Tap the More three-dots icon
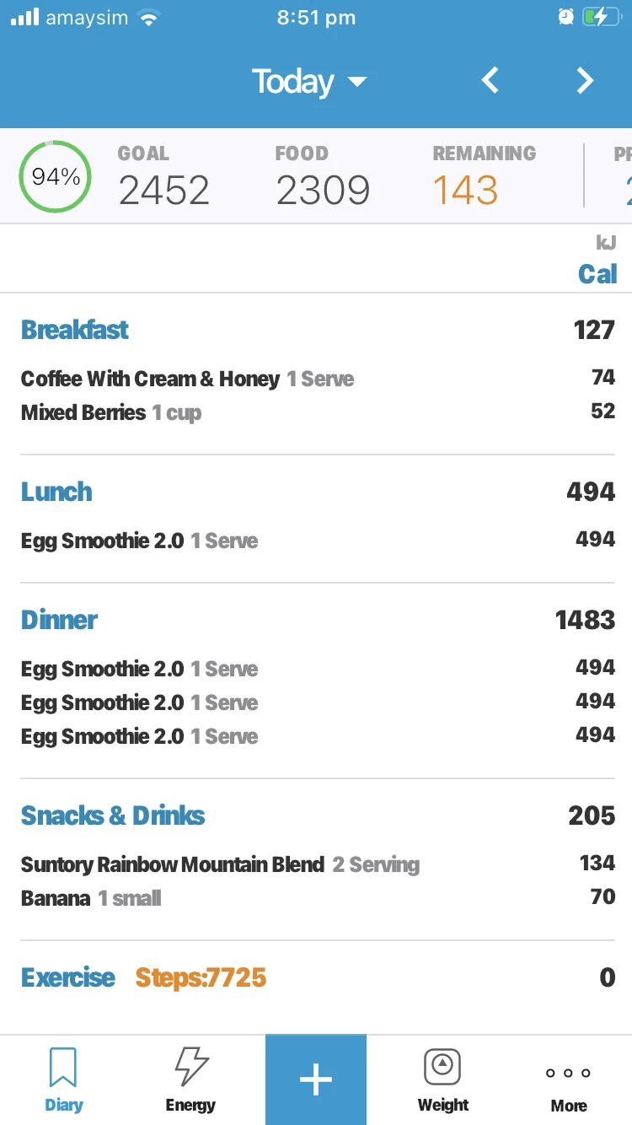Screen dimensions: 632x1125 569,1074
